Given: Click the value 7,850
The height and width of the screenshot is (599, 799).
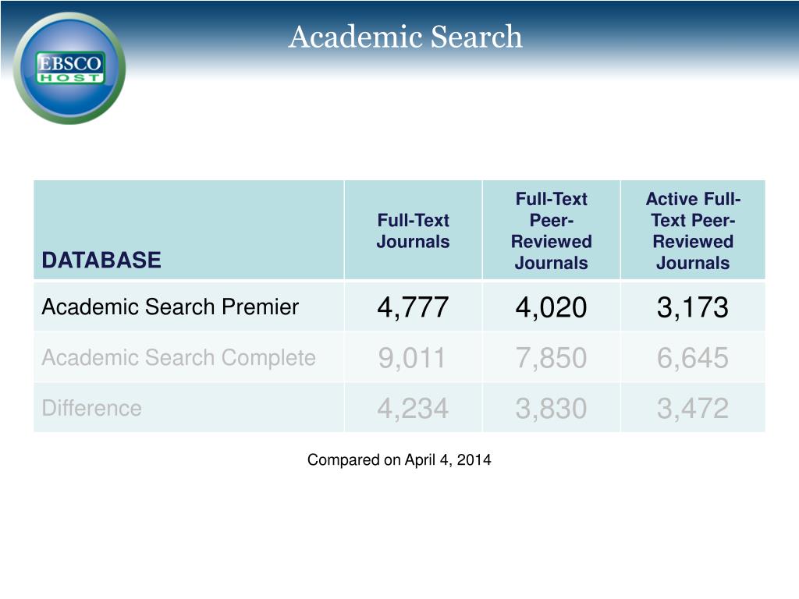Looking at the screenshot, I should (552, 357).
